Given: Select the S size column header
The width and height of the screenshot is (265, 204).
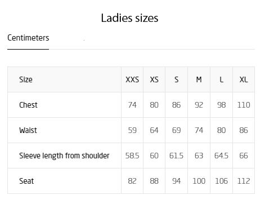Looking at the screenshot, I should click(177, 79).
